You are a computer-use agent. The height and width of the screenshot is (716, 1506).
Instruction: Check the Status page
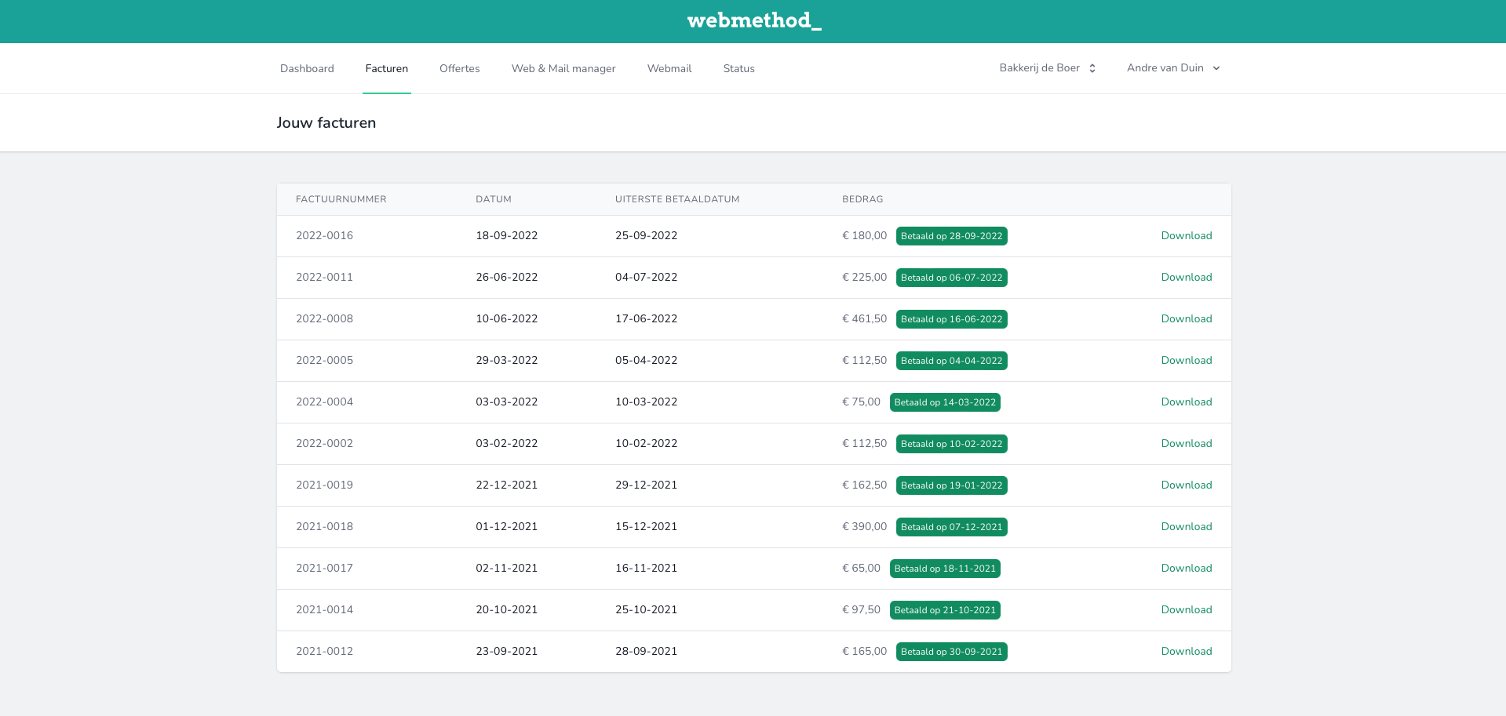pyautogui.click(x=738, y=68)
